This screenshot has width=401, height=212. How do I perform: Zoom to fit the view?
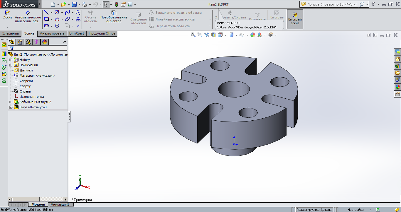193,35
